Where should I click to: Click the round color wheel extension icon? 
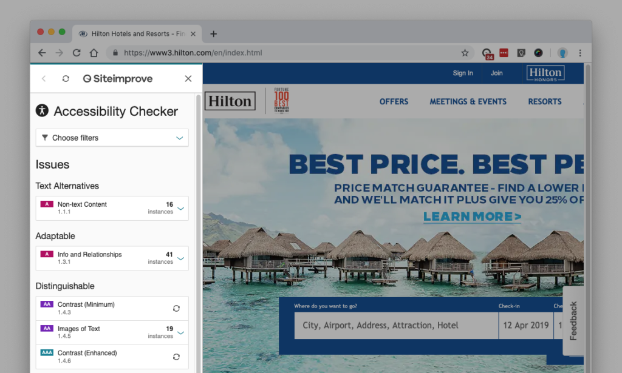pos(538,53)
